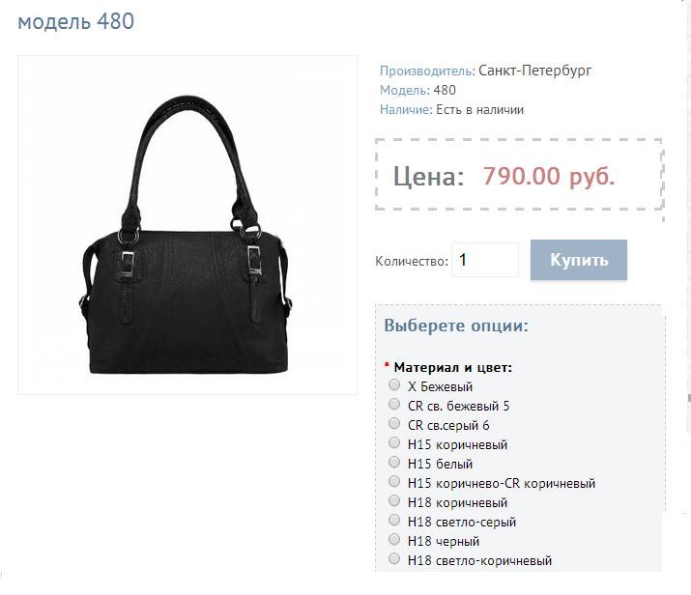691x595 pixels.
Task: Click the Производитель label
Action: point(427,71)
